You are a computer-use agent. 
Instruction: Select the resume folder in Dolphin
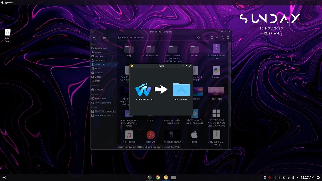point(194,51)
